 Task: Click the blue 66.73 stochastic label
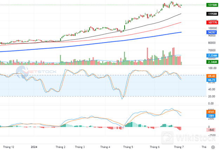click(212, 80)
